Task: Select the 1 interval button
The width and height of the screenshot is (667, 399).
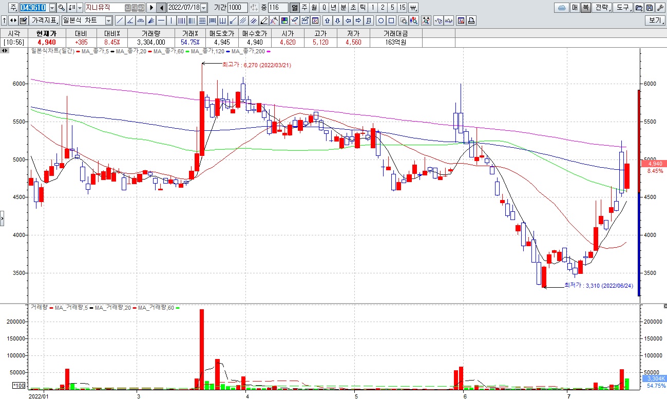Action: pos(373,8)
